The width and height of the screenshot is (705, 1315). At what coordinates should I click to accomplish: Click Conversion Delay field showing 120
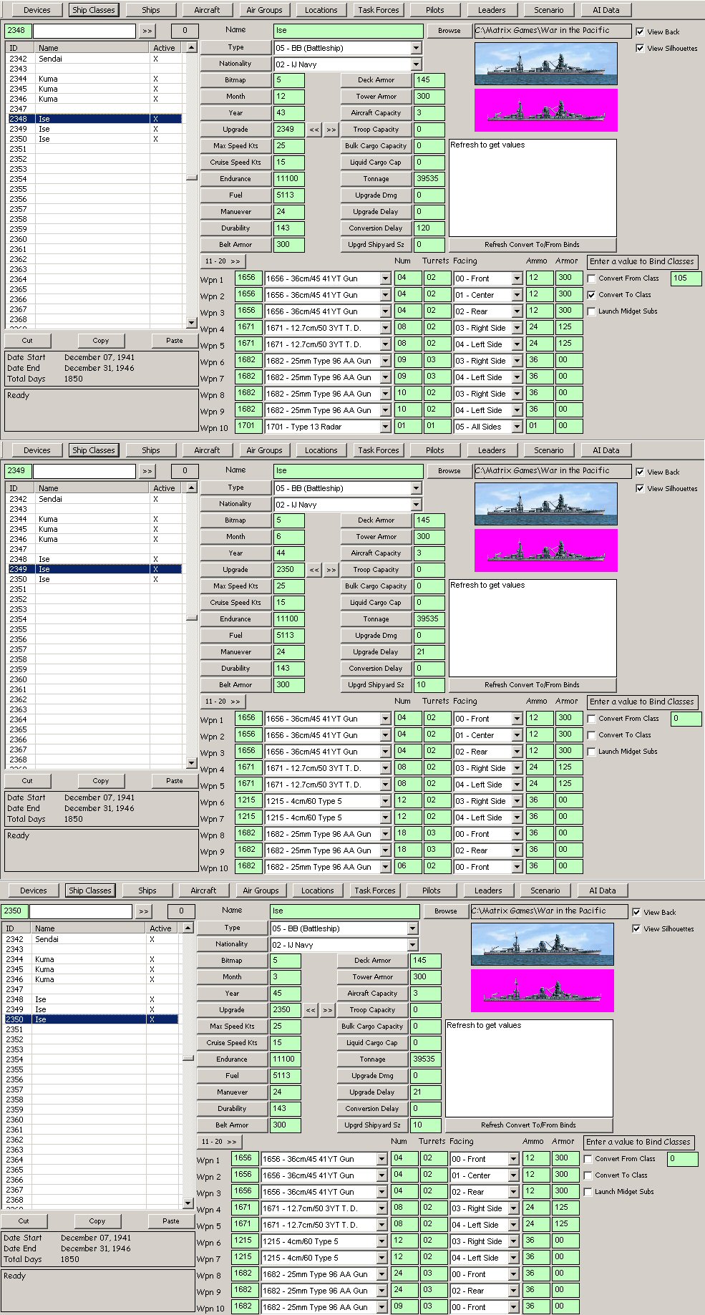(429, 228)
